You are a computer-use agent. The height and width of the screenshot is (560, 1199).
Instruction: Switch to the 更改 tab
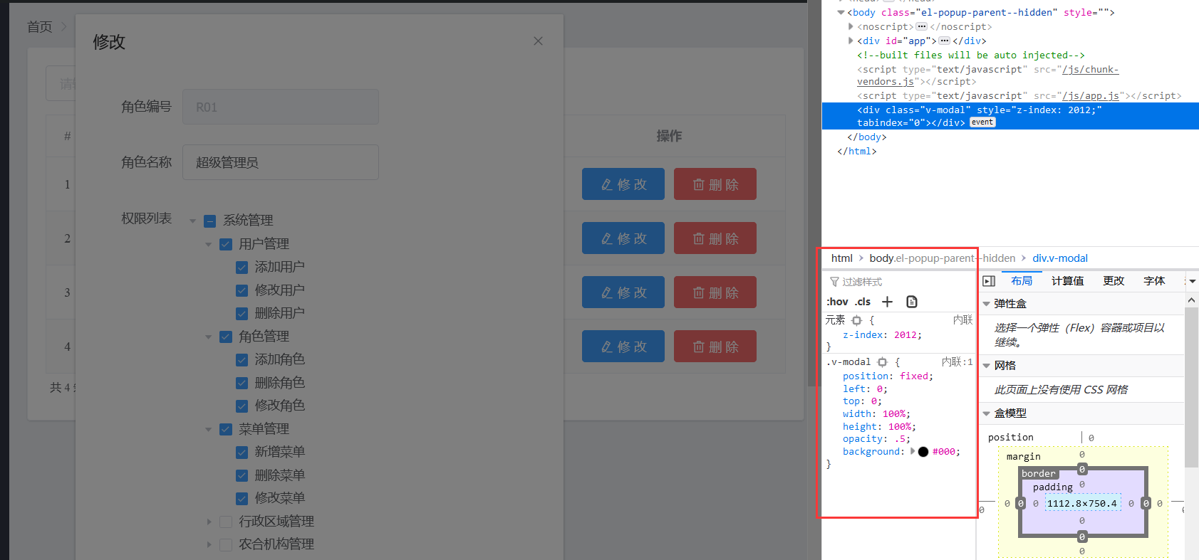point(1114,281)
